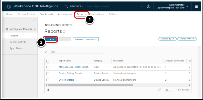The width and height of the screenshot is (203, 100).
Task: Click the MANAGE TEMPLATES button
Action: coord(86,39)
